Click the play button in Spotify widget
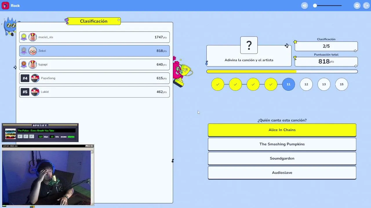The height and width of the screenshot is (208, 371). click(20, 137)
